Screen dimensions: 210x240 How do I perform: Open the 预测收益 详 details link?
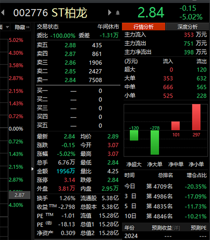point(176,228)
